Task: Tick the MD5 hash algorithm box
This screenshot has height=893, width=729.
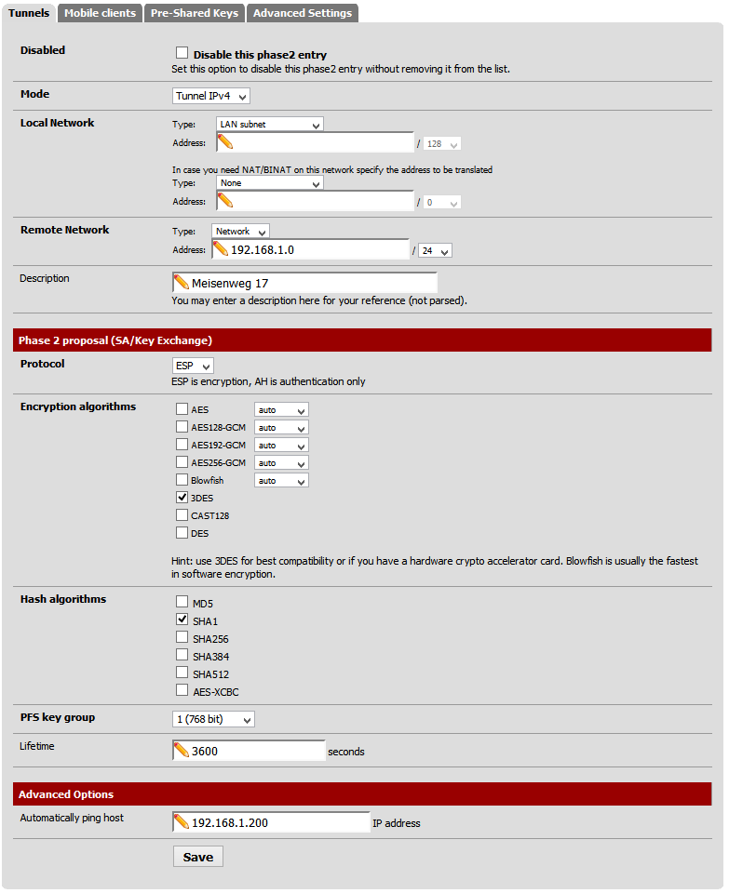Action: click(182, 603)
